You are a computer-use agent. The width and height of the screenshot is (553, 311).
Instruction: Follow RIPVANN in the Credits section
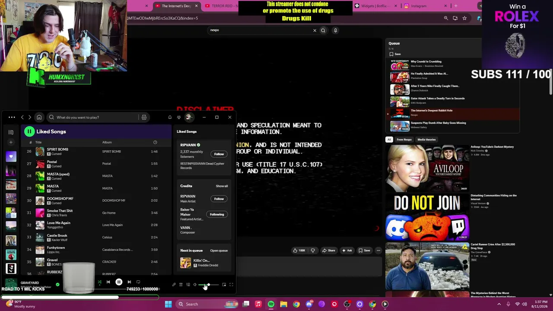click(219, 199)
